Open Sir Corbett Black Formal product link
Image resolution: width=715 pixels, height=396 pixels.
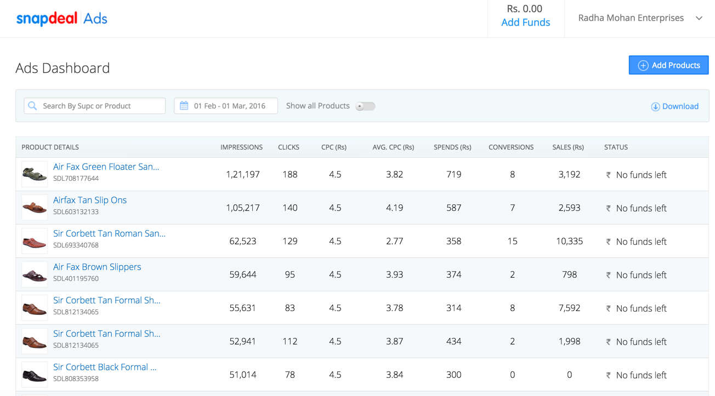point(105,367)
